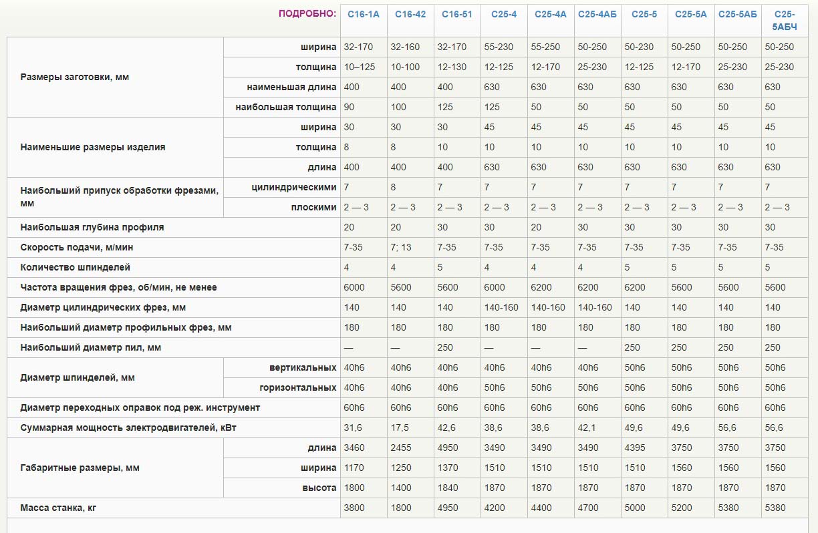Select the С25-4А header link
The width and height of the screenshot is (818, 533).
tap(551, 14)
